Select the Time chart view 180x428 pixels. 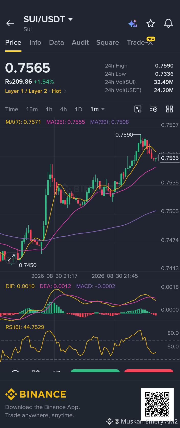coord(12,109)
